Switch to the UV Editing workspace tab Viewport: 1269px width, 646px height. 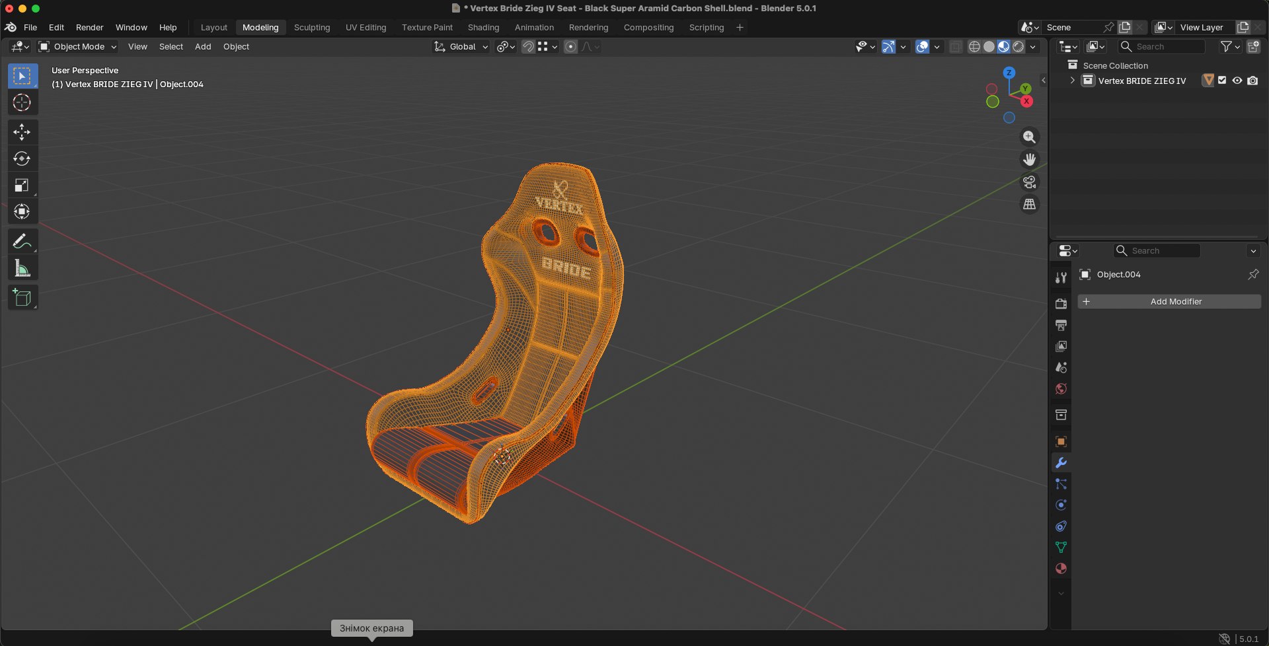click(365, 28)
